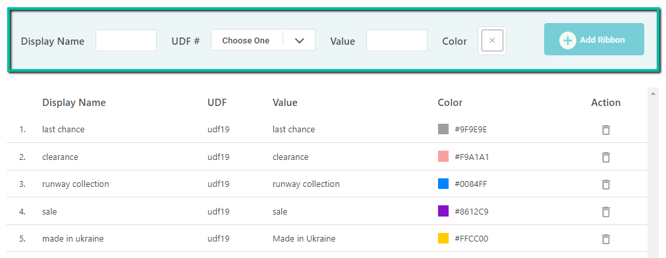Open the UDF # Choose One dropdown
Screen dimensions: 666x258
[x=263, y=40]
